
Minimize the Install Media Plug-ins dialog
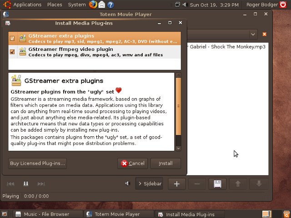pos(159,23)
